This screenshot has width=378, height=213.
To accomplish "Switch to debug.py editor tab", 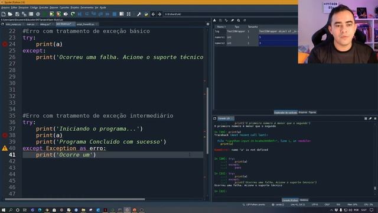I will [46, 24].
